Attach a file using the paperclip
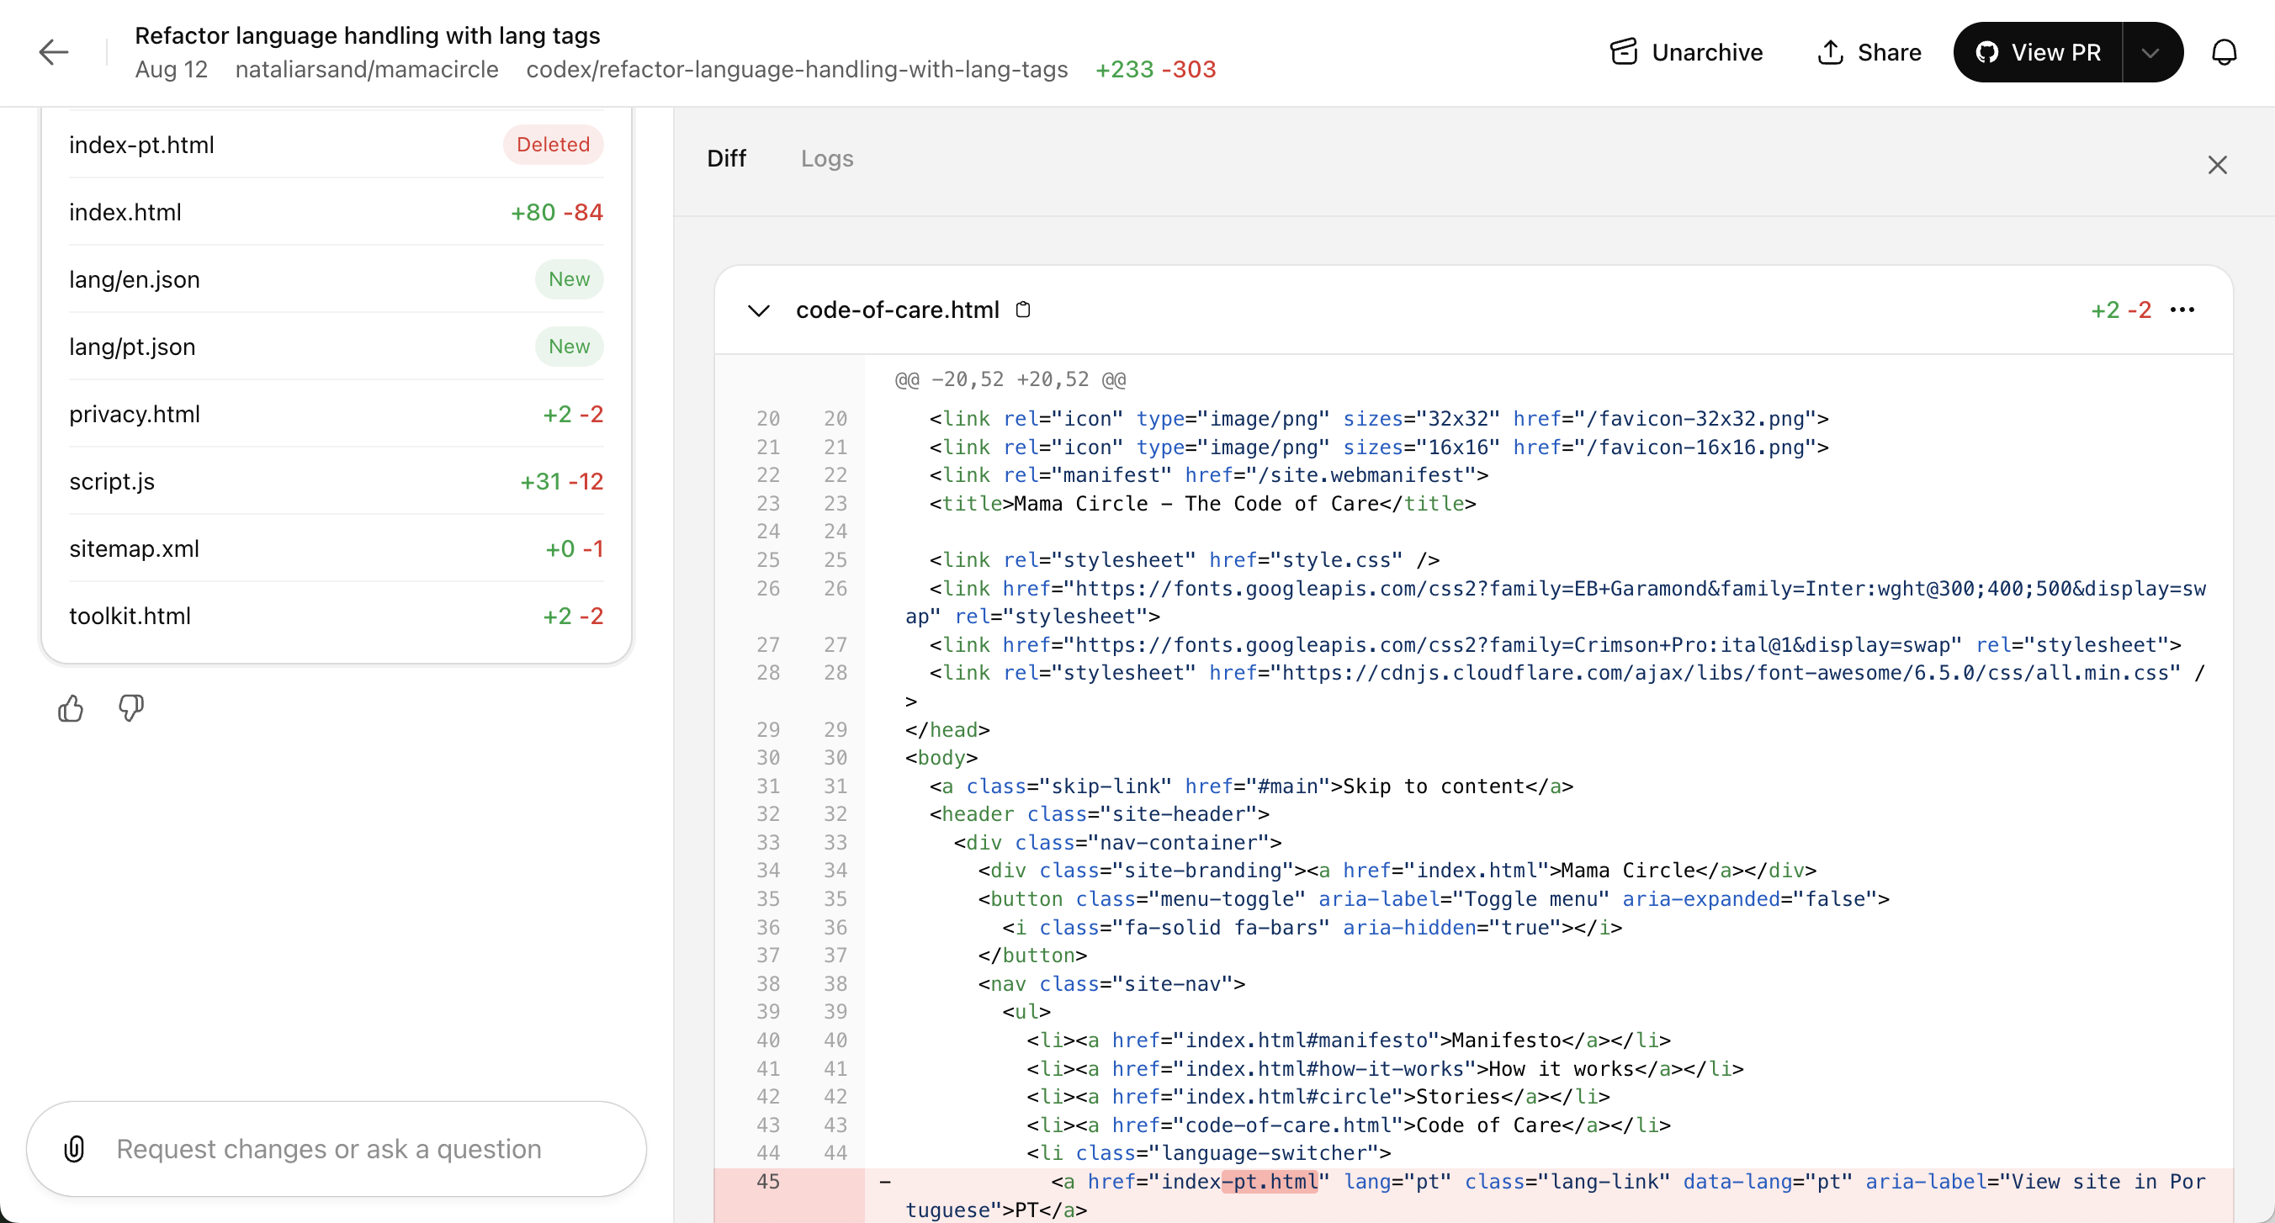The image size is (2275, 1223). coord(74,1149)
